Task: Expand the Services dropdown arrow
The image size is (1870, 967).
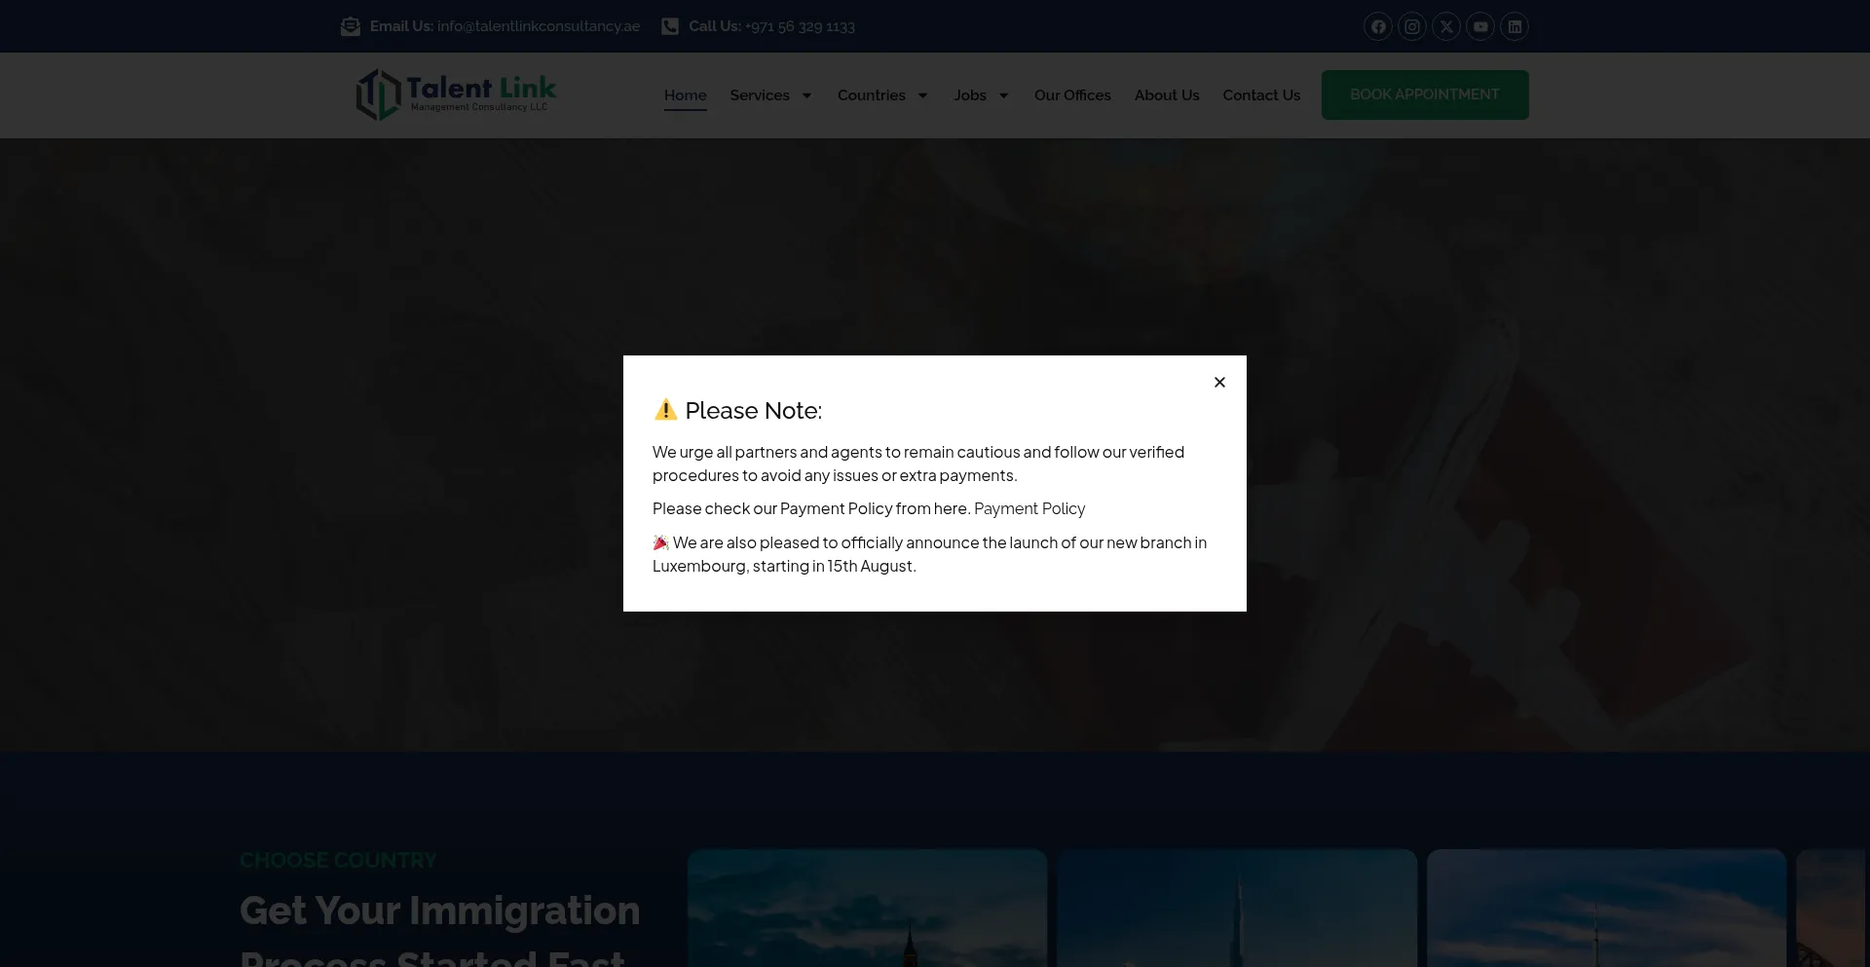Action: click(x=806, y=95)
